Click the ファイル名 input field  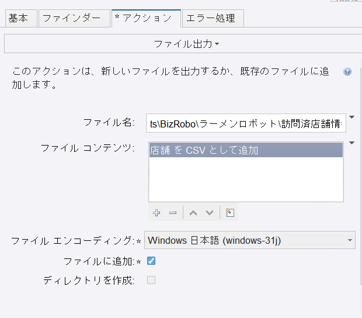(x=246, y=123)
